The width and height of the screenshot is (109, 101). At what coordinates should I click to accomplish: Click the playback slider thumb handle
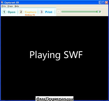click(98, 12)
